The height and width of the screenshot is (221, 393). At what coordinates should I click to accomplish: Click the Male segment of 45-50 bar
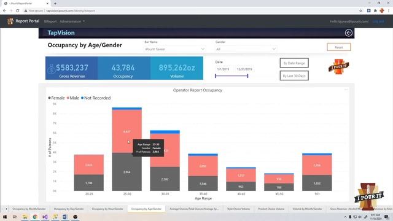[279, 179]
